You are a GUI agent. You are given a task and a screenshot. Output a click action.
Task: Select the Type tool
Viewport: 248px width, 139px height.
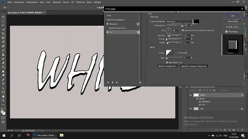tap(3, 84)
